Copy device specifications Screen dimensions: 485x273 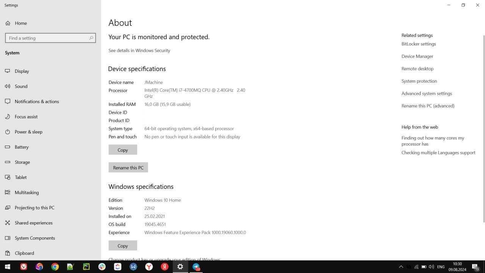[123, 150]
